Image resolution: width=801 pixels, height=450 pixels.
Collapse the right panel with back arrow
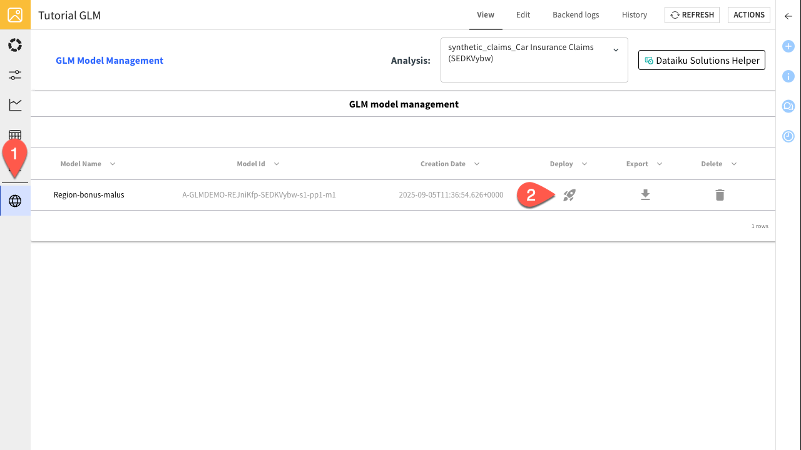point(788,16)
